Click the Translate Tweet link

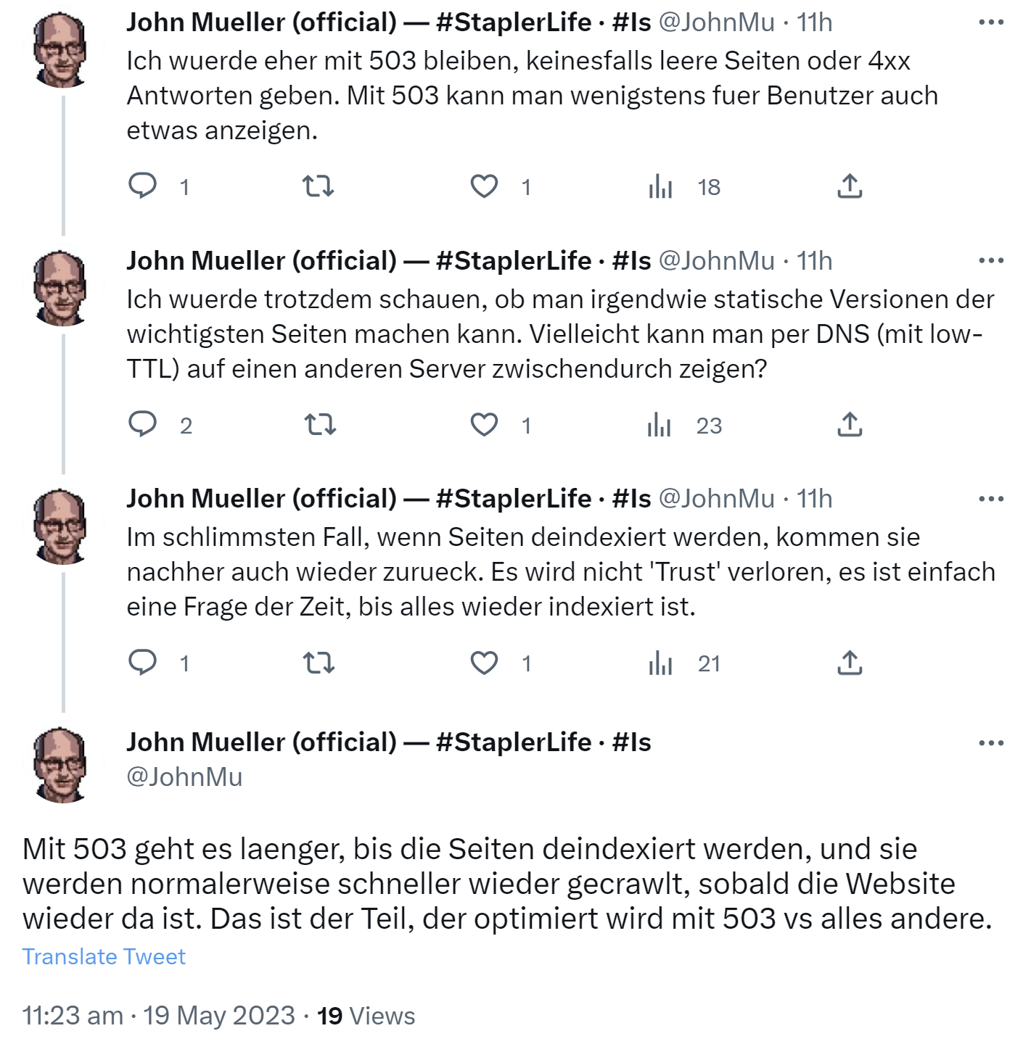click(x=104, y=956)
